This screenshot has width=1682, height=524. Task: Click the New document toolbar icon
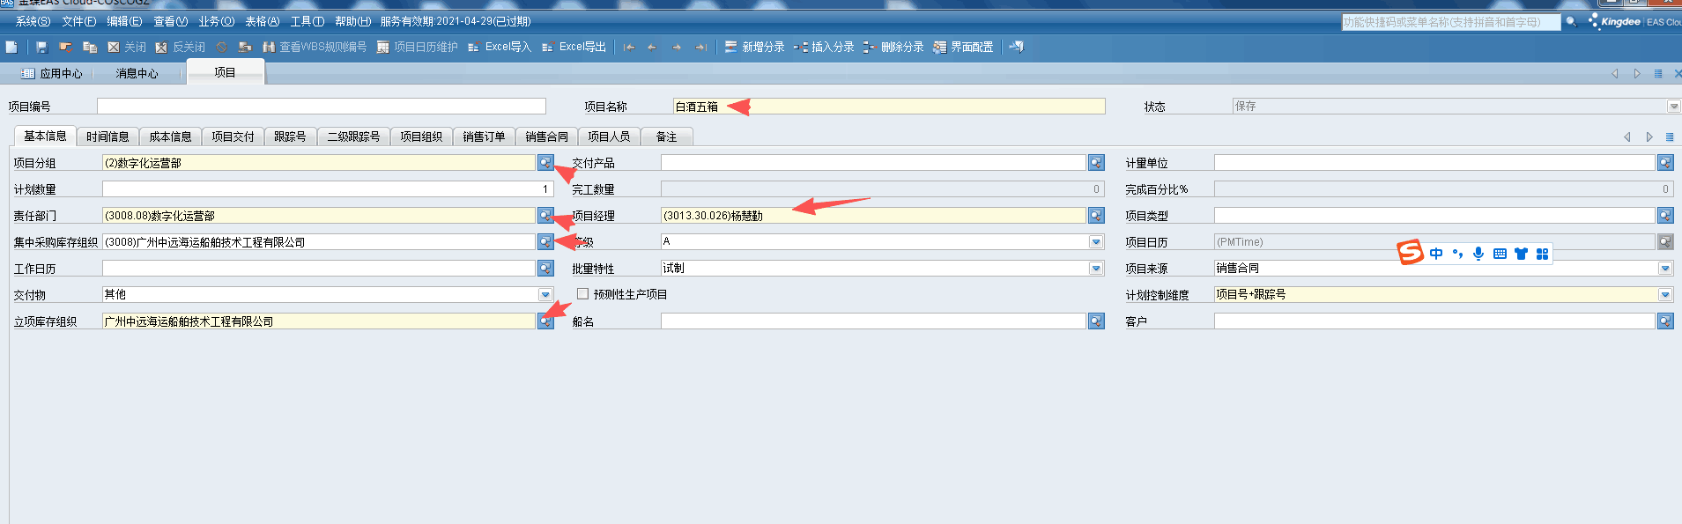click(x=11, y=47)
